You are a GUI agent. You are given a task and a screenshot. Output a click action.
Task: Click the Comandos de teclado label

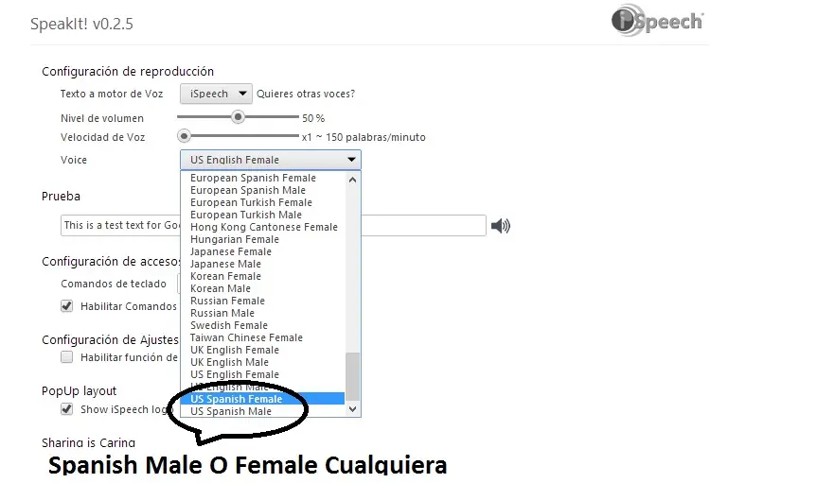(114, 284)
